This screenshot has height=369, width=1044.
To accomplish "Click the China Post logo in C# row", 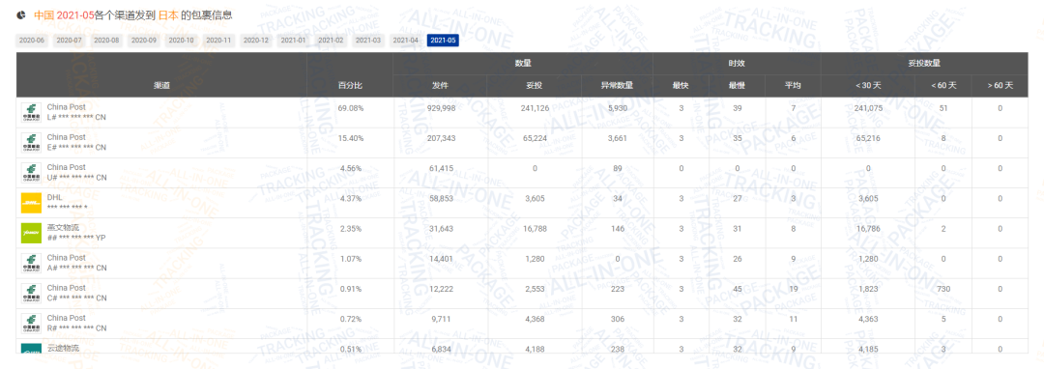I will (x=31, y=294).
